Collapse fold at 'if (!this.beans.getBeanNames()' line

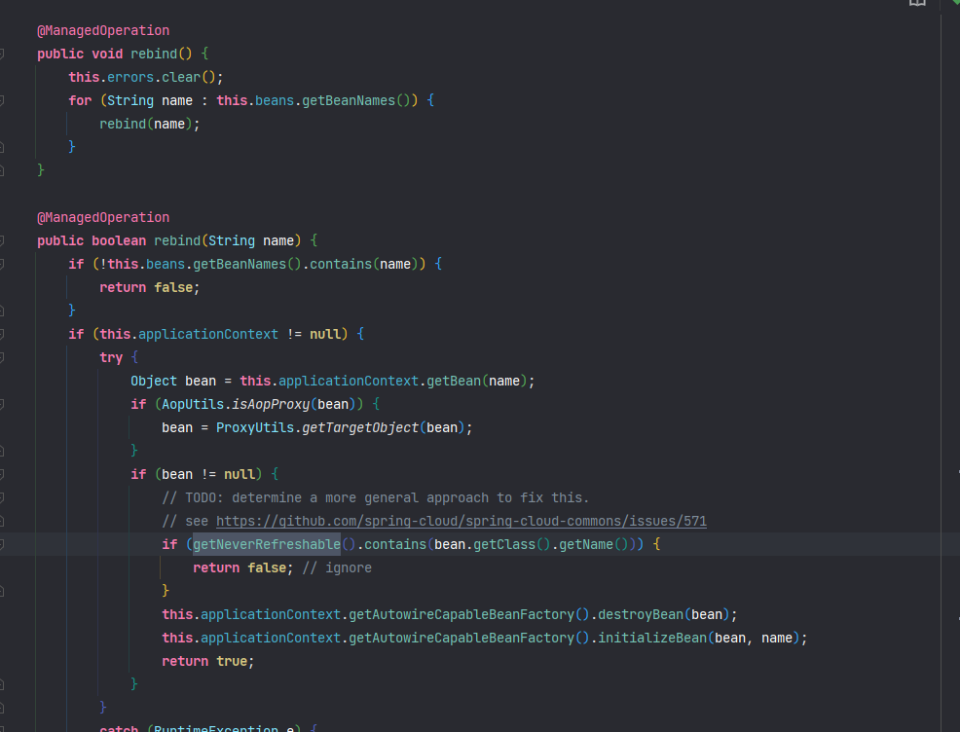coord(2,264)
